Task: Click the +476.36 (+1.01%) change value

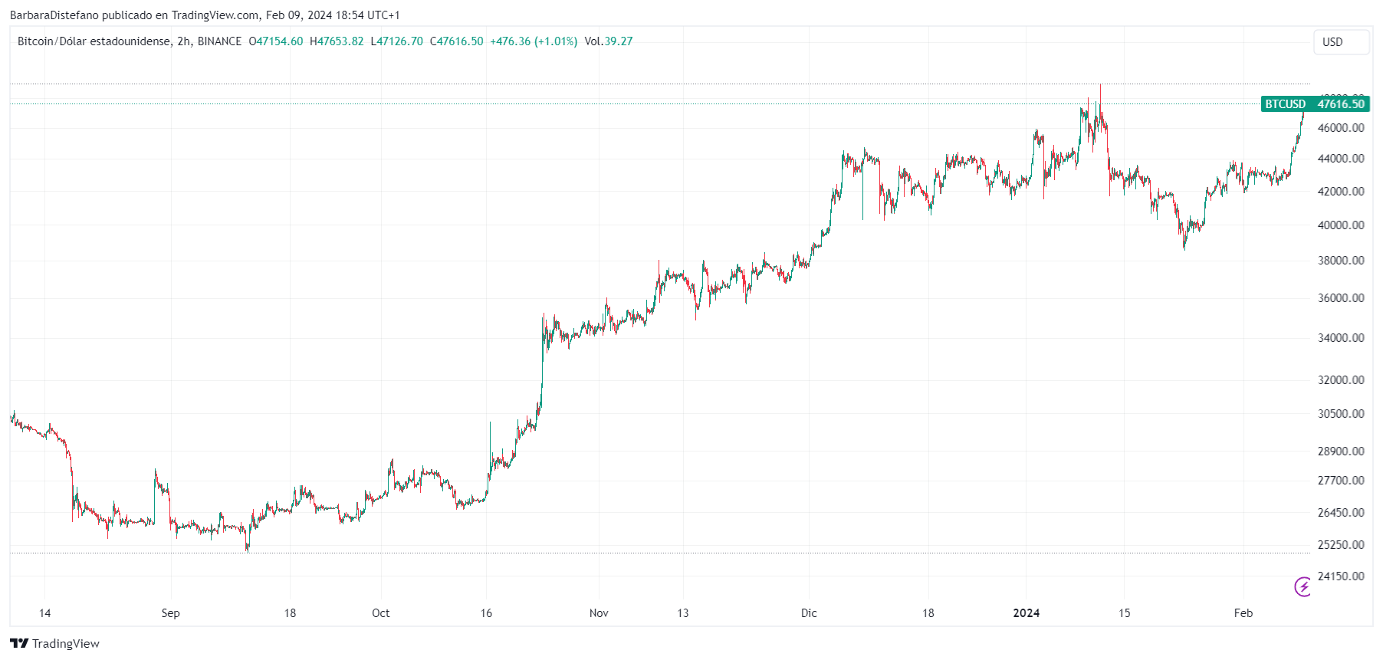Action: 534,41
